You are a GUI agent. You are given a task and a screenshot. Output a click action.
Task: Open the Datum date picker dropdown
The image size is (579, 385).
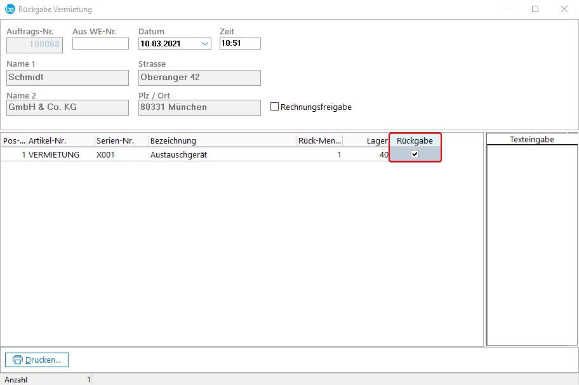click(205, 44)
